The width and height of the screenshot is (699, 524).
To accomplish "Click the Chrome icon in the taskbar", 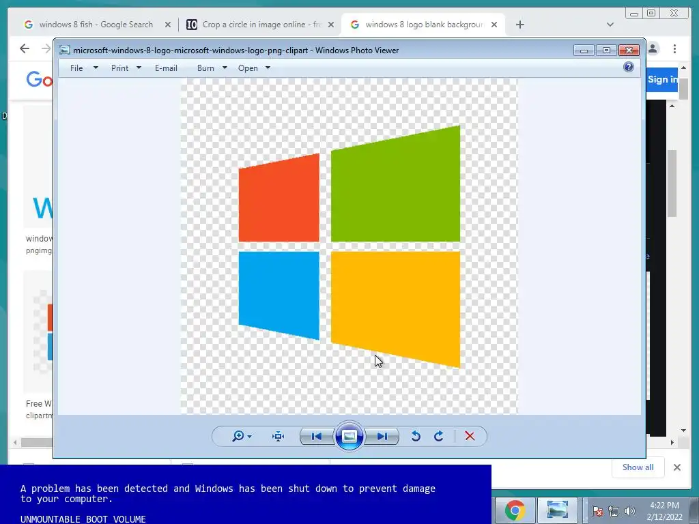I will (515, 510).
